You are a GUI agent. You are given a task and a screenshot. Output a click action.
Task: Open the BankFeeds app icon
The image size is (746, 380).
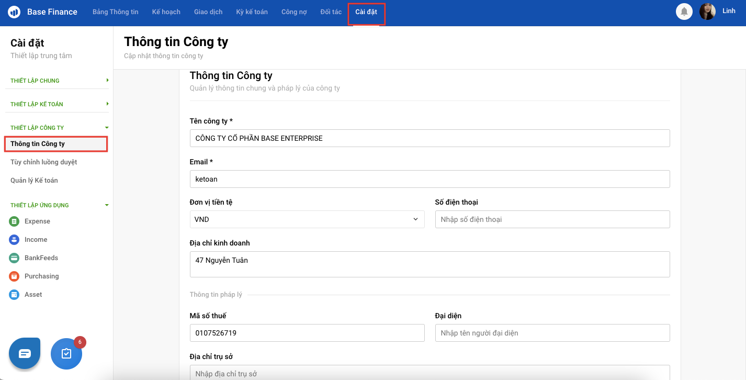pyautogui.click(x=14, y=258)
